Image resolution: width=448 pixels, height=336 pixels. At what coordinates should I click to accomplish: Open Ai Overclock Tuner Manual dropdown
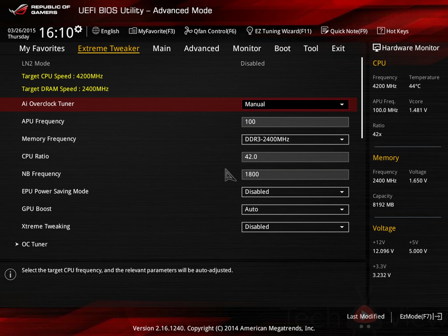pyautogui.click(x=295, y=104)
